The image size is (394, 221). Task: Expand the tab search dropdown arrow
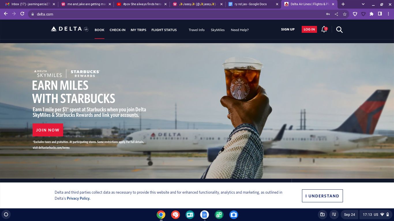click(x=363, y=4)
